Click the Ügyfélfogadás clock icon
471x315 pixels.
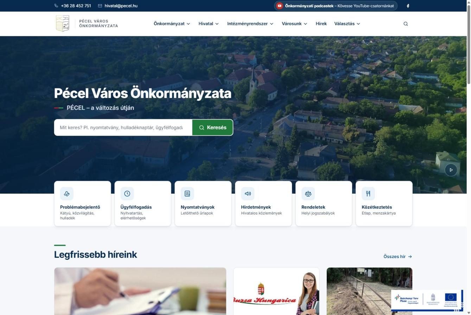127,194
